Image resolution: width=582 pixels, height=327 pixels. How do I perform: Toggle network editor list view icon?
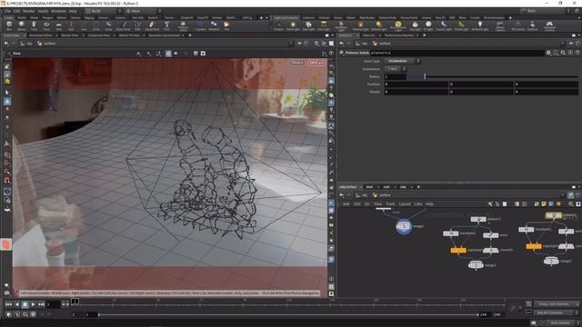click(505, 203)
